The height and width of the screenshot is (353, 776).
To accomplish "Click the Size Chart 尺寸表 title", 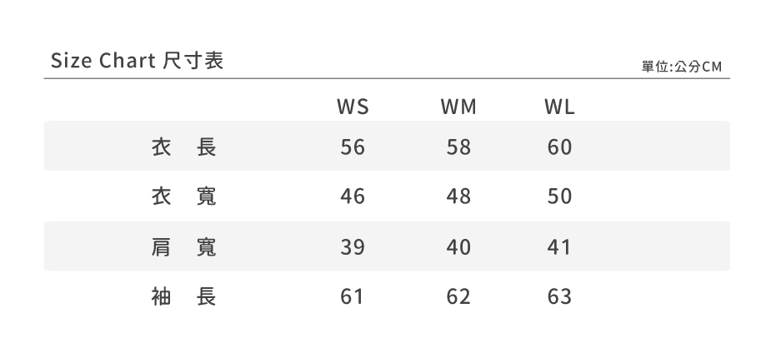I will coord(137,61).
